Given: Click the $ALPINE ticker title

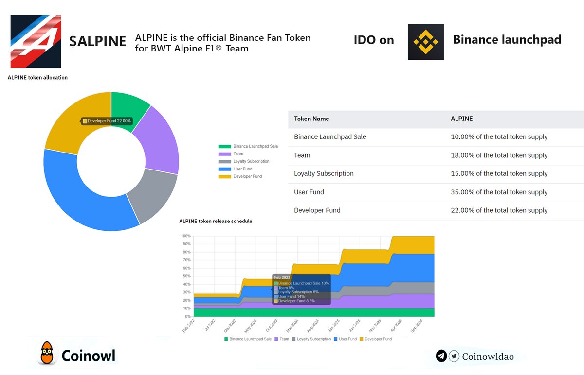Looking at the screenshot, I should (97, 41).
